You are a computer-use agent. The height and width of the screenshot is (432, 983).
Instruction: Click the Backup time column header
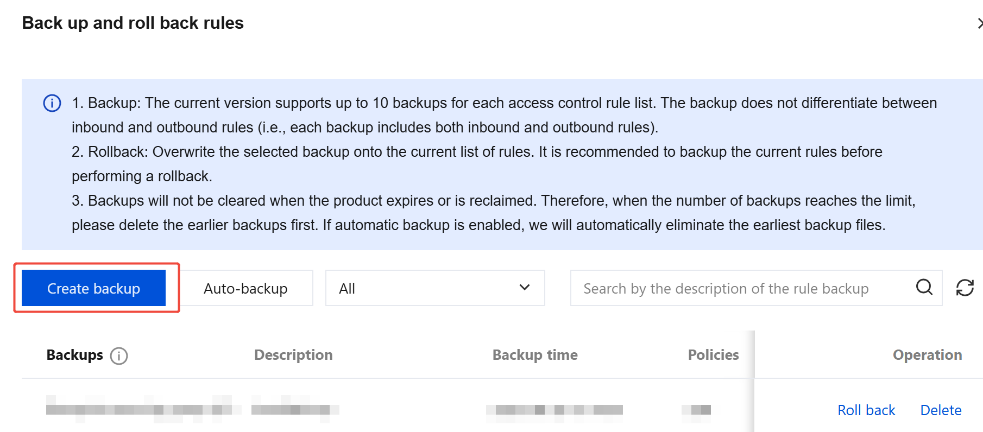tap(535, 355)
